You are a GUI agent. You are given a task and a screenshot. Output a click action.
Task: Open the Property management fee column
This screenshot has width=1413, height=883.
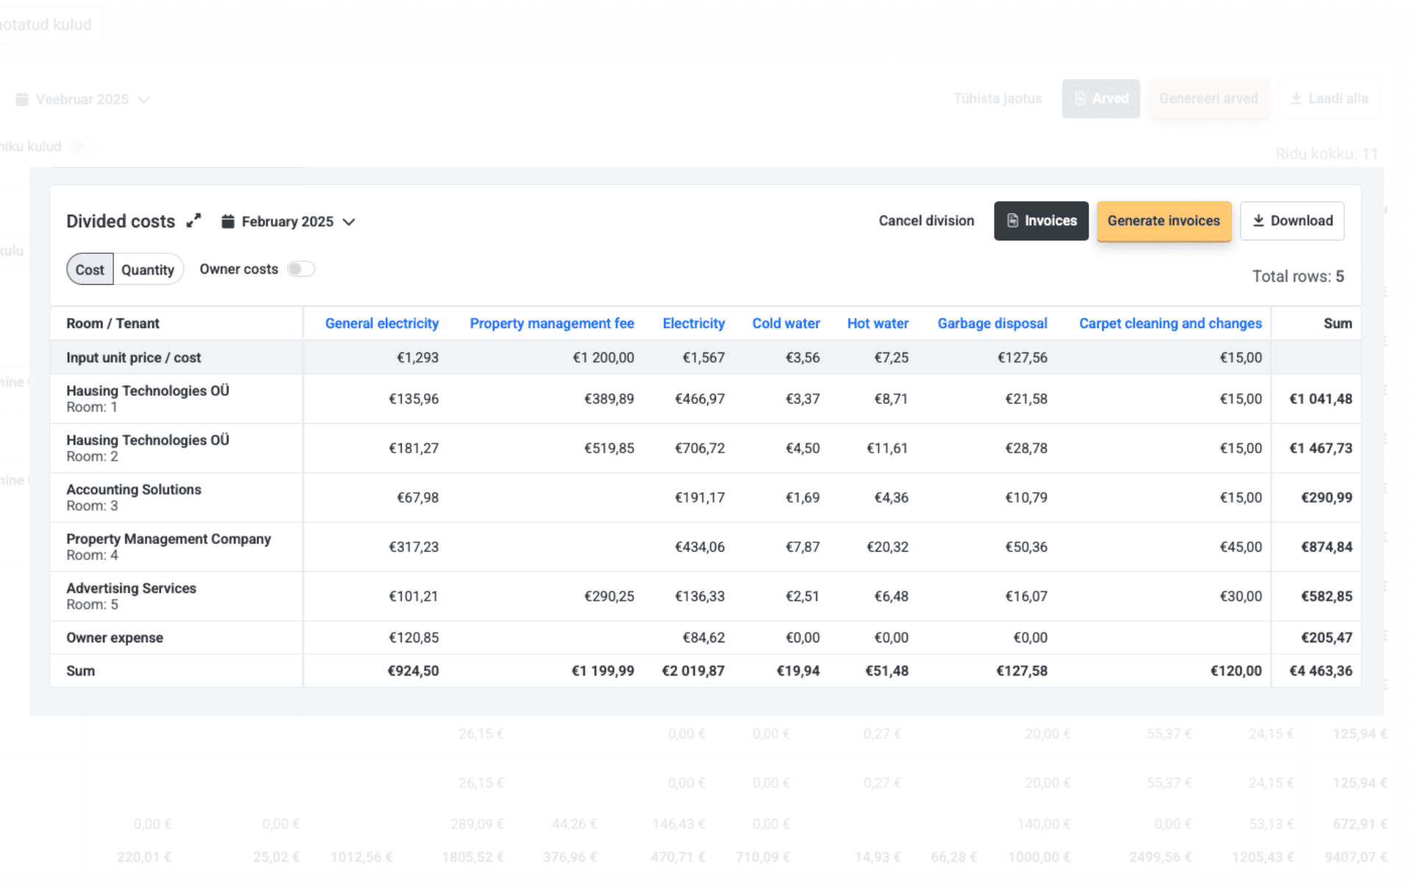pyautogui.click(x=551, y=324)
